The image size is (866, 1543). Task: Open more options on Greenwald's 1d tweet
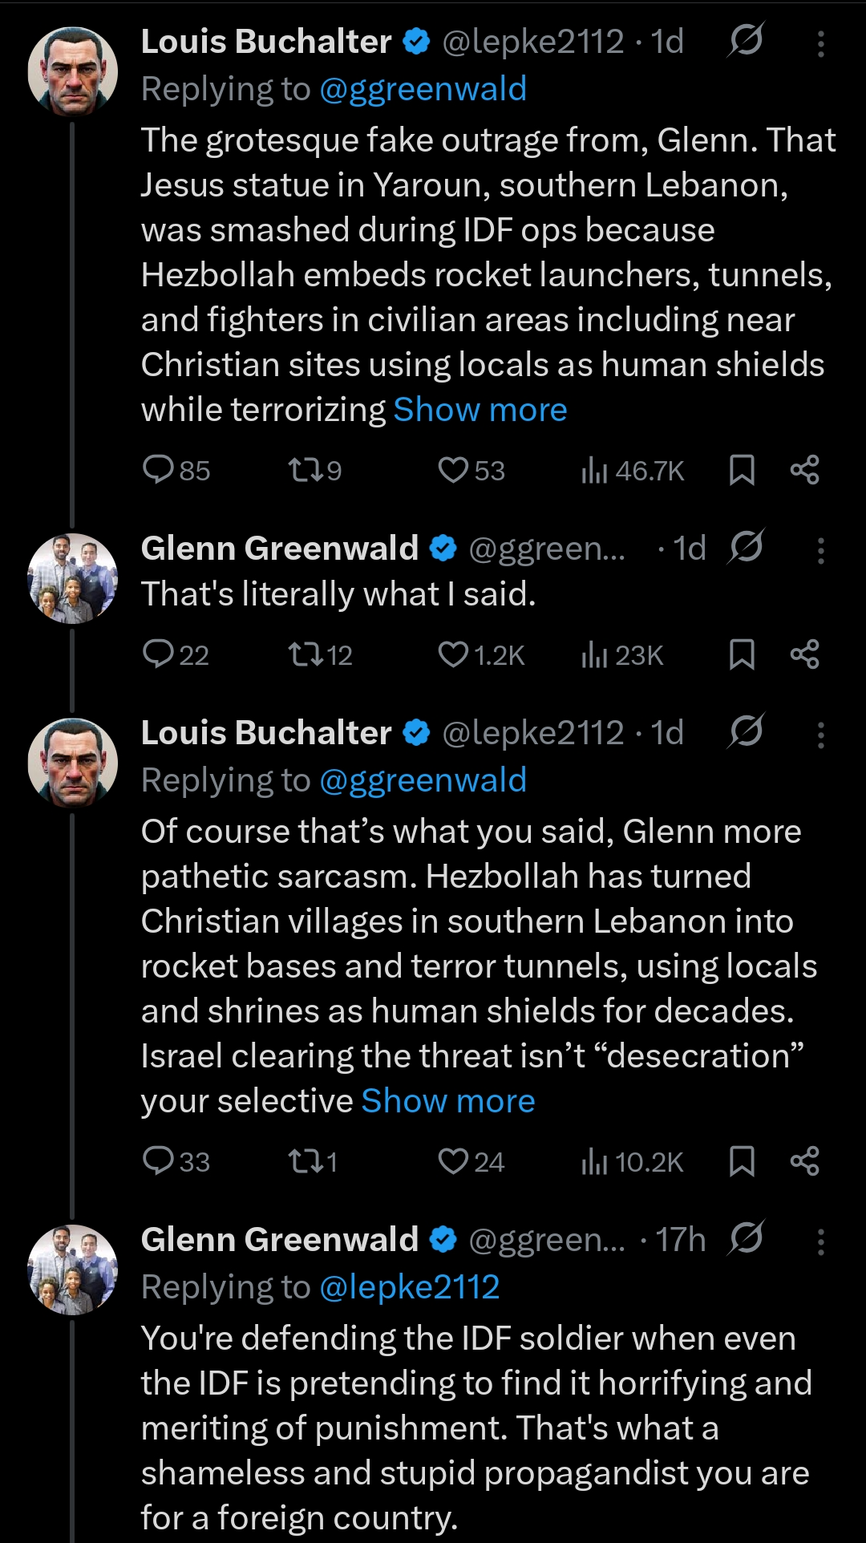(x=820, y=550)
